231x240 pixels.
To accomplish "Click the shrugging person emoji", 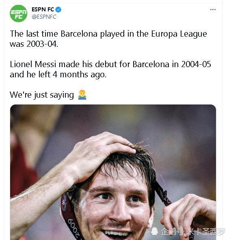I will 82,95.
